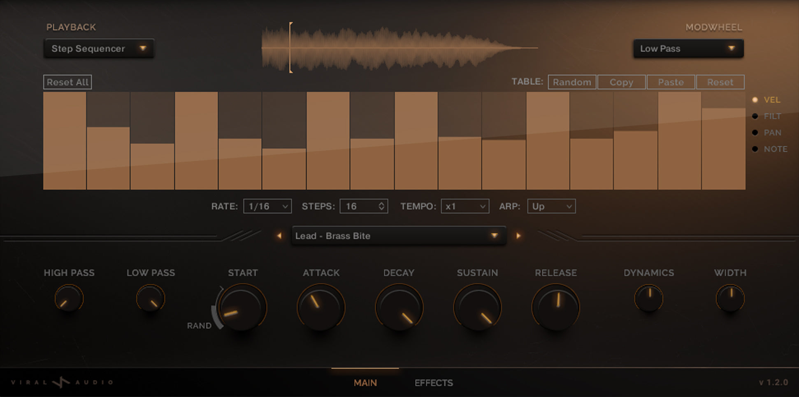Click the v 1.2.0 version text

point(773,383)
